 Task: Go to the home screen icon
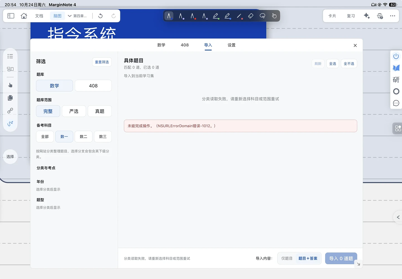(24, 16)
